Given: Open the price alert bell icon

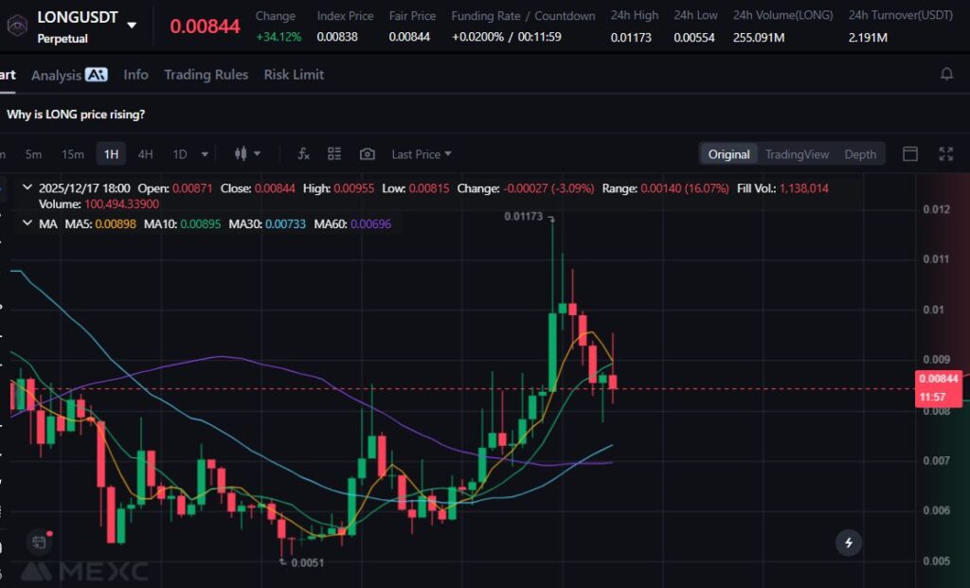Looking at the screenshot, I should point(946,74).
